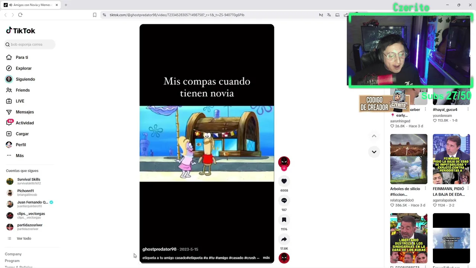
Task: Open the 'Libertario destroza' video thumbnail
Action: [x=409, y=238]
